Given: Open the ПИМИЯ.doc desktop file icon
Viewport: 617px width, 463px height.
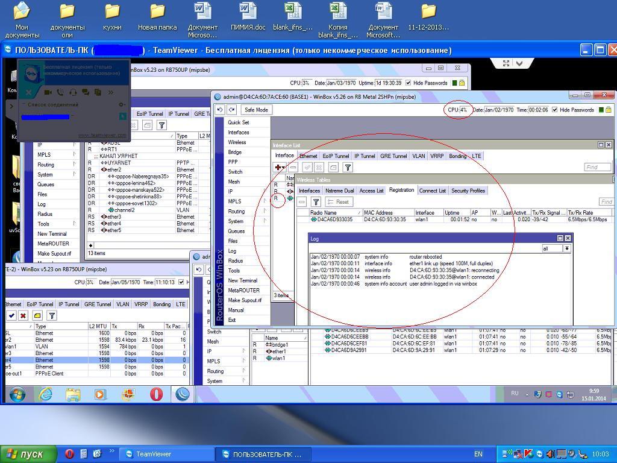Looking at the screenshot, I should (x=248, y=16).
